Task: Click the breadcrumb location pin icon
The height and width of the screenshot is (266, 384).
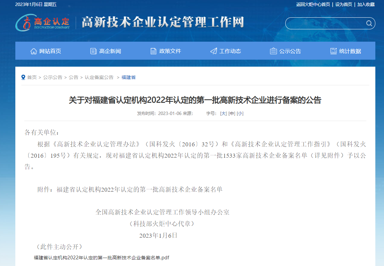Action: coord(23,77)
